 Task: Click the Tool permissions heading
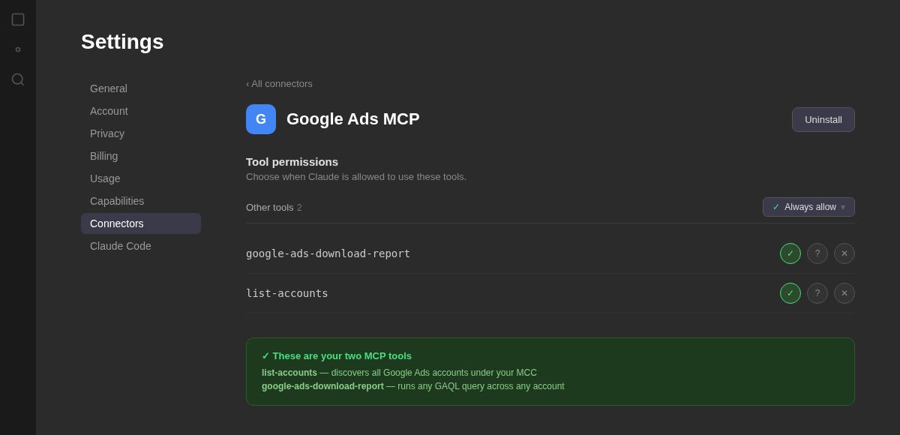[292, 162]
